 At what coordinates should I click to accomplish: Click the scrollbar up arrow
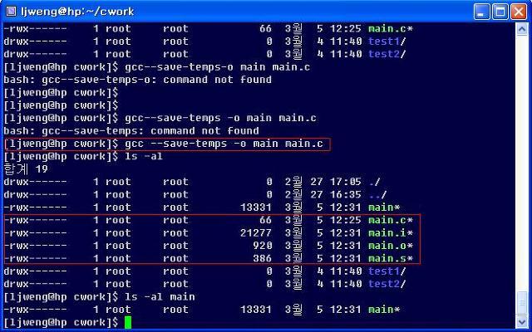click(x=521, y=30)
